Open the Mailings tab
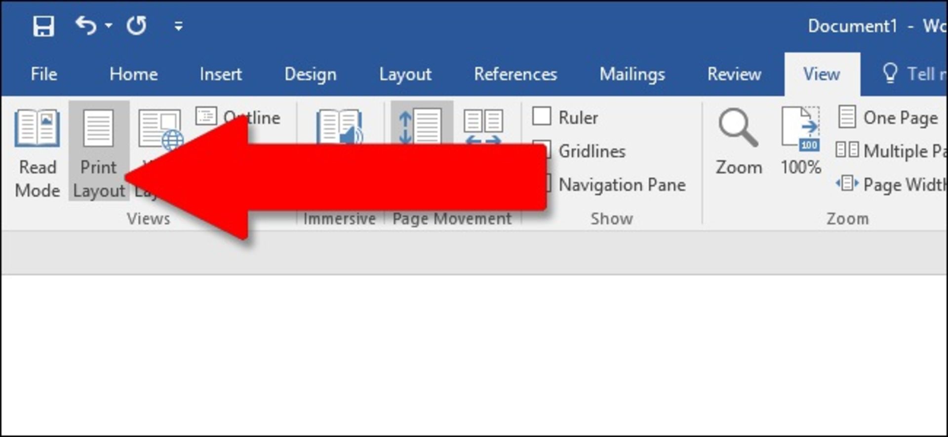948x437 pixels. [x=632, y=74]
